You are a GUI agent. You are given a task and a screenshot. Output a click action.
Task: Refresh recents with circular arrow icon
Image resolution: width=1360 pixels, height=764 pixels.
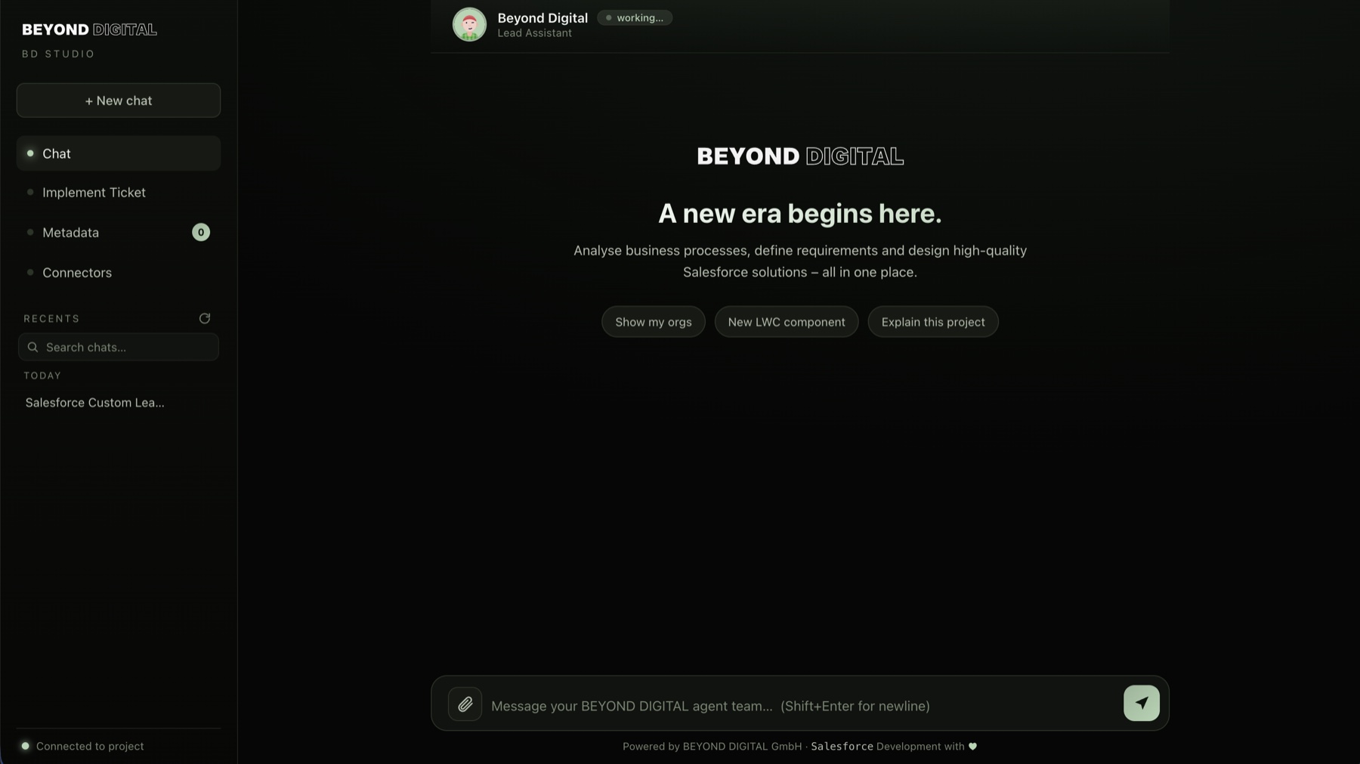[205, 318]
